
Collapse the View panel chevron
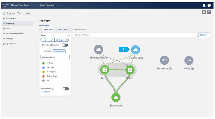pos(69,35)
